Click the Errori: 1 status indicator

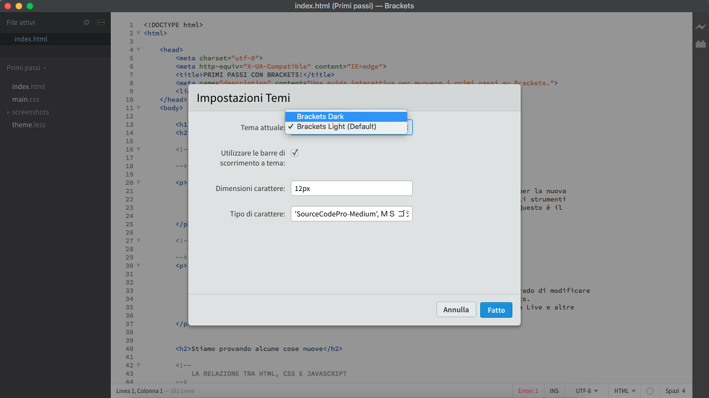(528, 391)
